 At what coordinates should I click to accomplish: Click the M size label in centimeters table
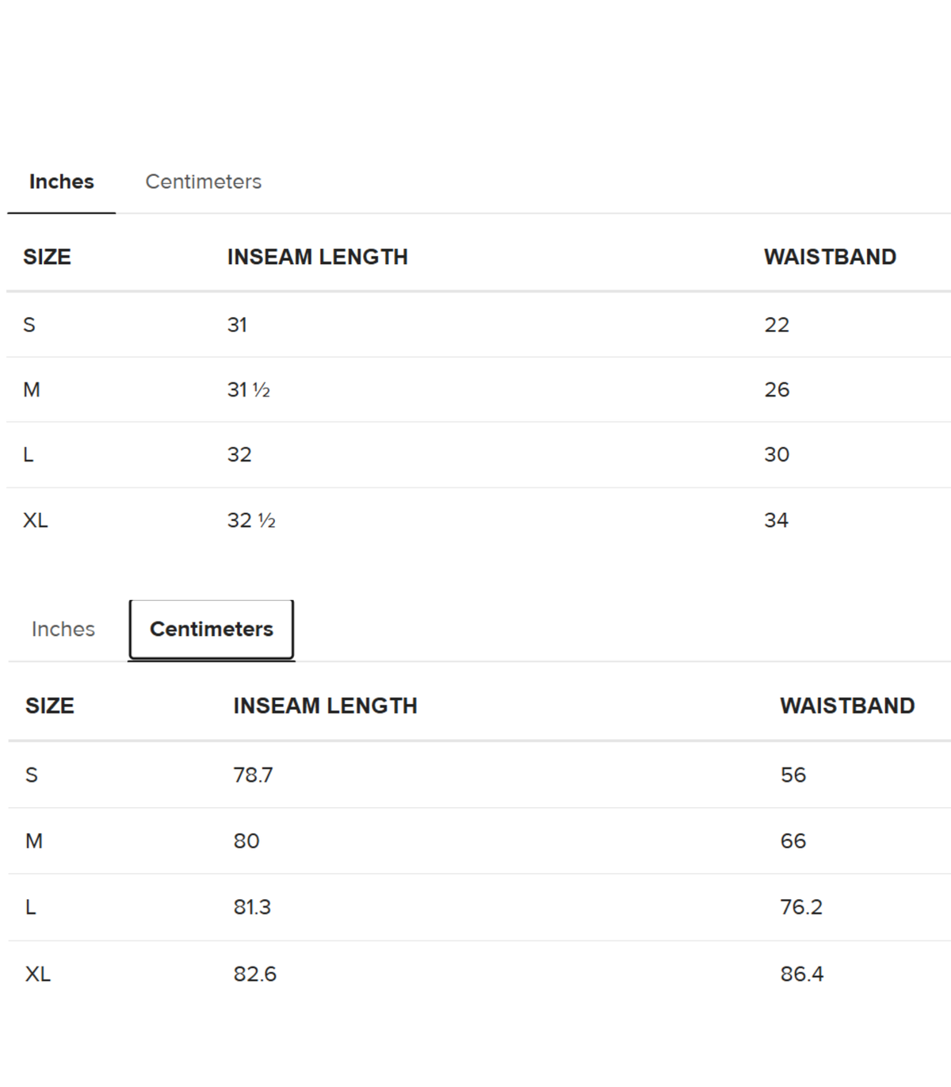[x=34, y=840]
